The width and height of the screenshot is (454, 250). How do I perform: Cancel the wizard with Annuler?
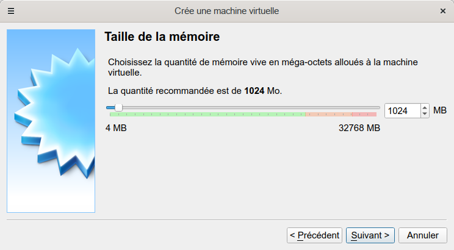423,235
